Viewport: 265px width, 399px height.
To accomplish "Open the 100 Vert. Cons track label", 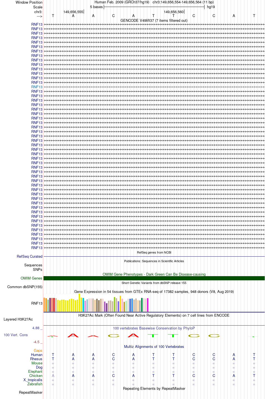I will click(16, 335).
